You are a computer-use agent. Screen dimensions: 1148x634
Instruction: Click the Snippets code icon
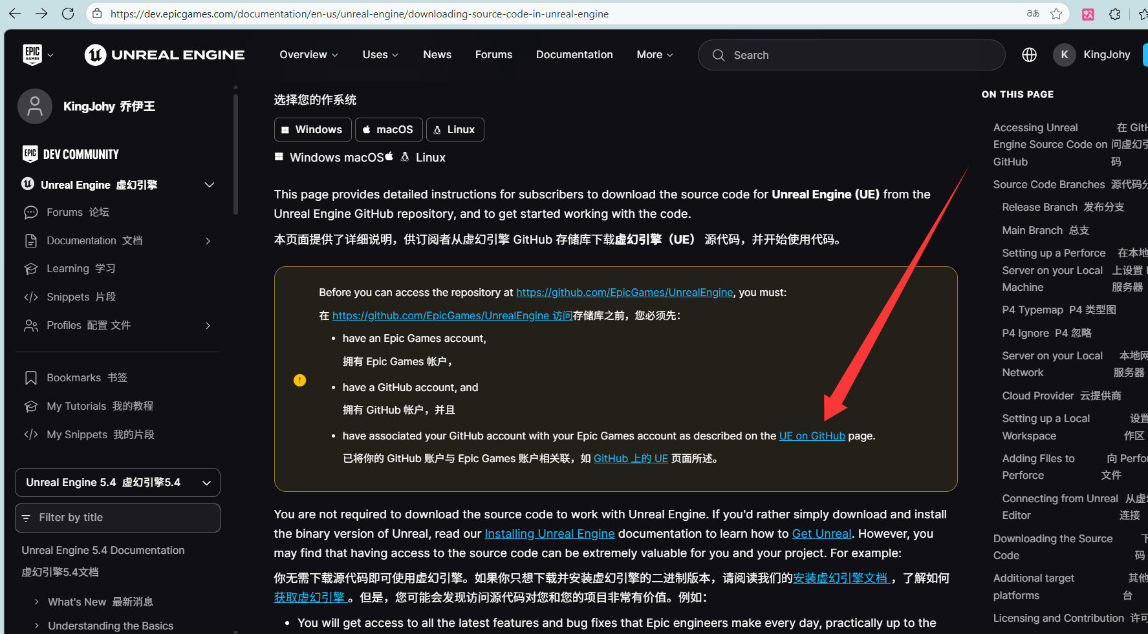30,297
